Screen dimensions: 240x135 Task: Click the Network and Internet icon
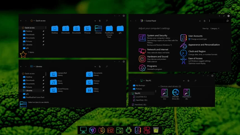(142, 51)
